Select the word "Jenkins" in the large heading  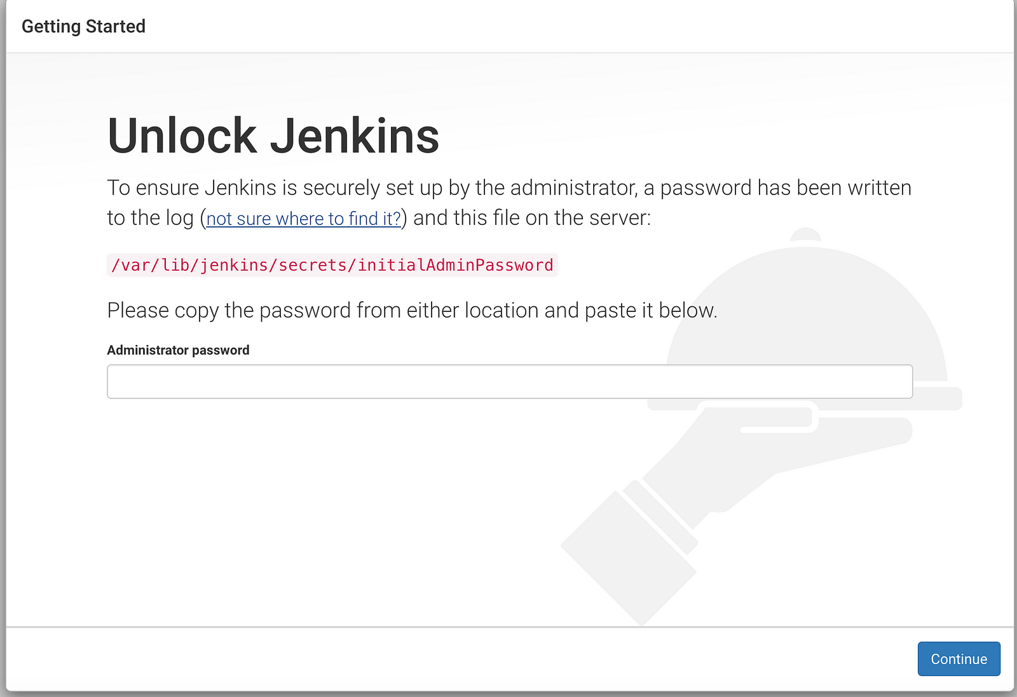[x=358, y=136]
